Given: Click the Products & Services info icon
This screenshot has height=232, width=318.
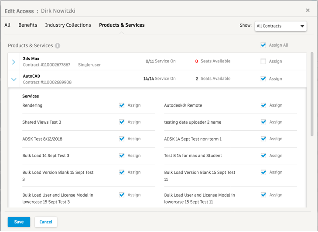Looking at the screenshot, I should coord(58,46).
